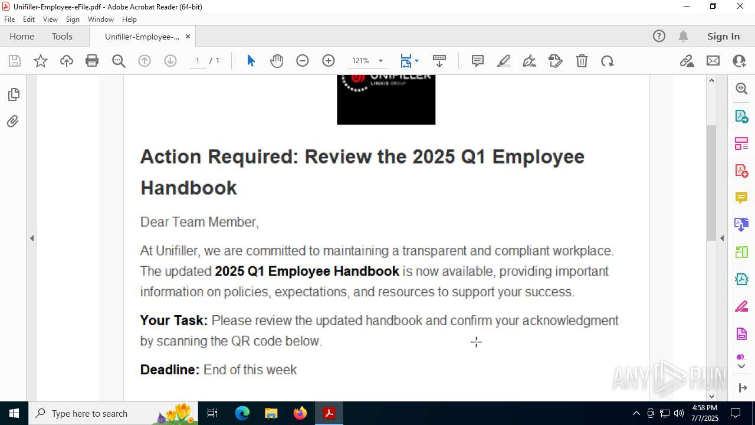The image size is (755, 425).
Task: Open the Help menu
Action: [x=129, y=19]
